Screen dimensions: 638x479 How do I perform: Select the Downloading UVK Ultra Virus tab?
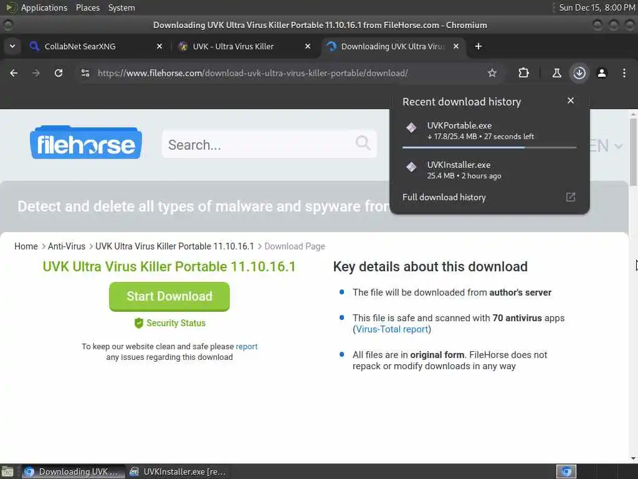pyautogui.click(x=393, y=46)
